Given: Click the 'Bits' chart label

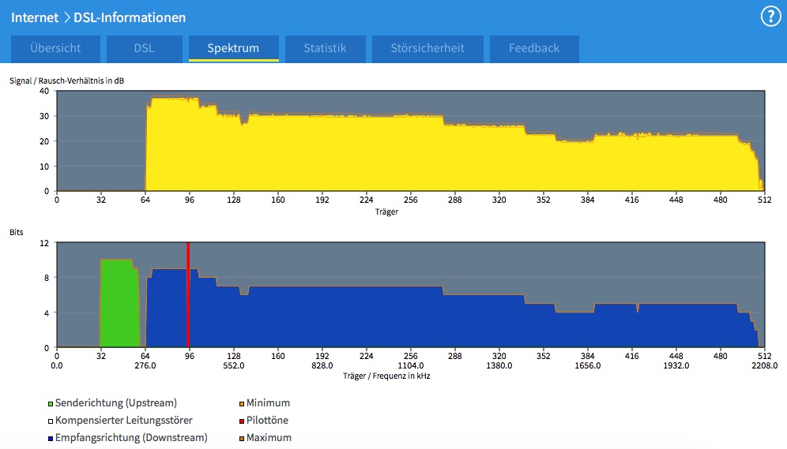Looking at the screenshot, I should click(x=17, y=233).
